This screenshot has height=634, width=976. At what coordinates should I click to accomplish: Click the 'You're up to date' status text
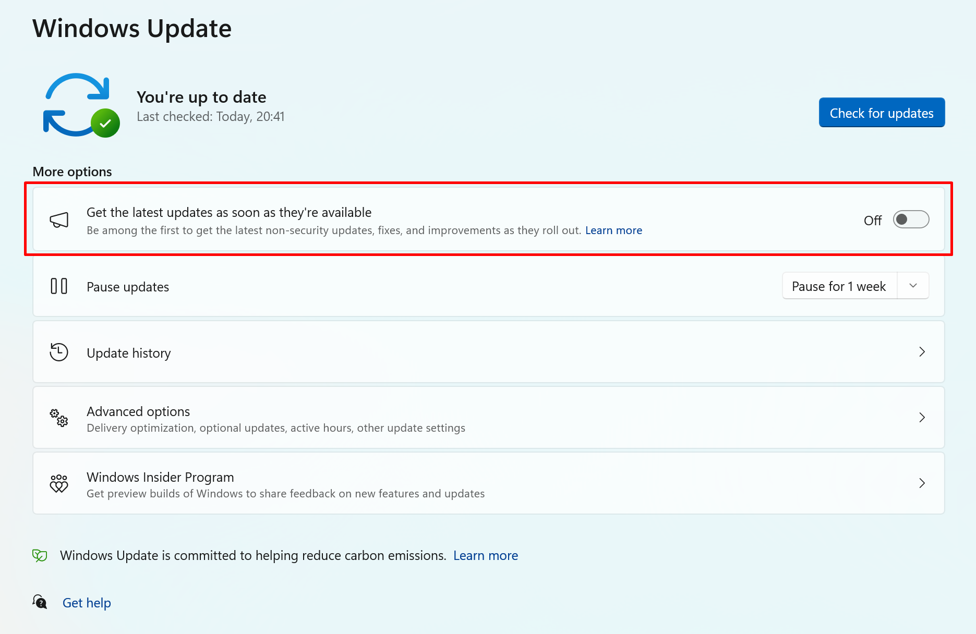[x=201, y=97]
